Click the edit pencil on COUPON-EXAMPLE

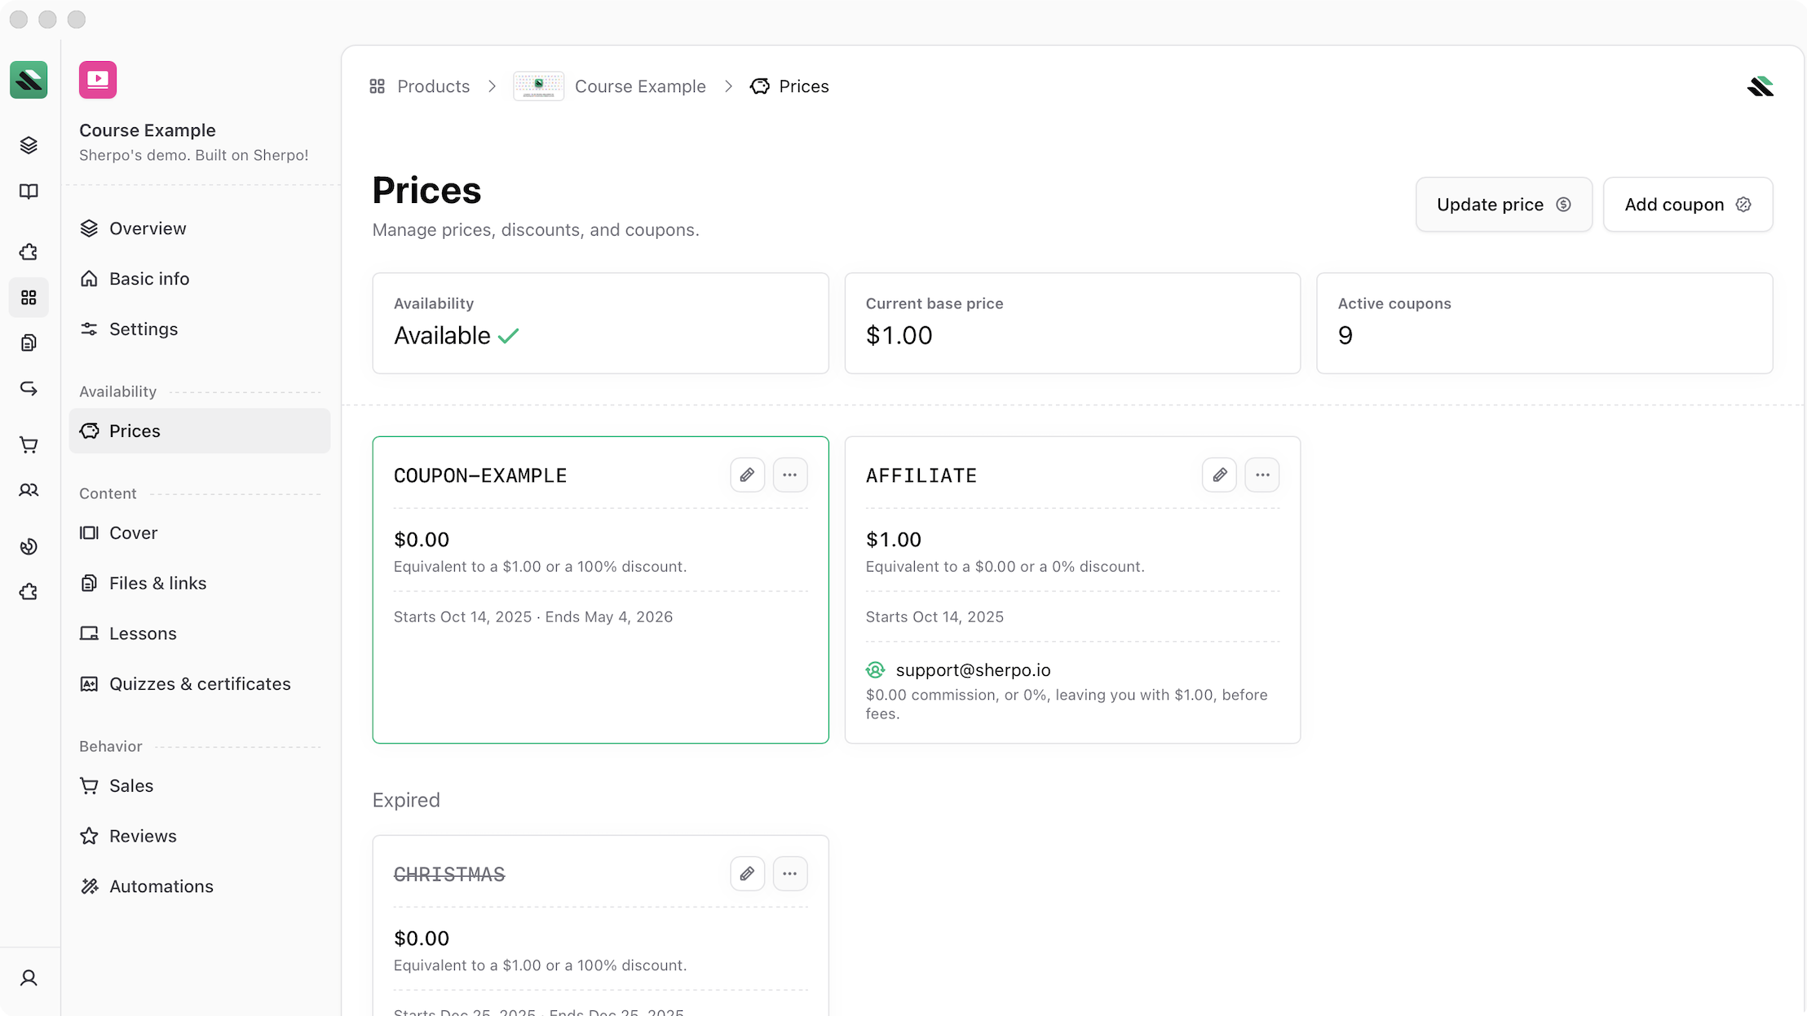pyautogui.click(x=747, y=475)
